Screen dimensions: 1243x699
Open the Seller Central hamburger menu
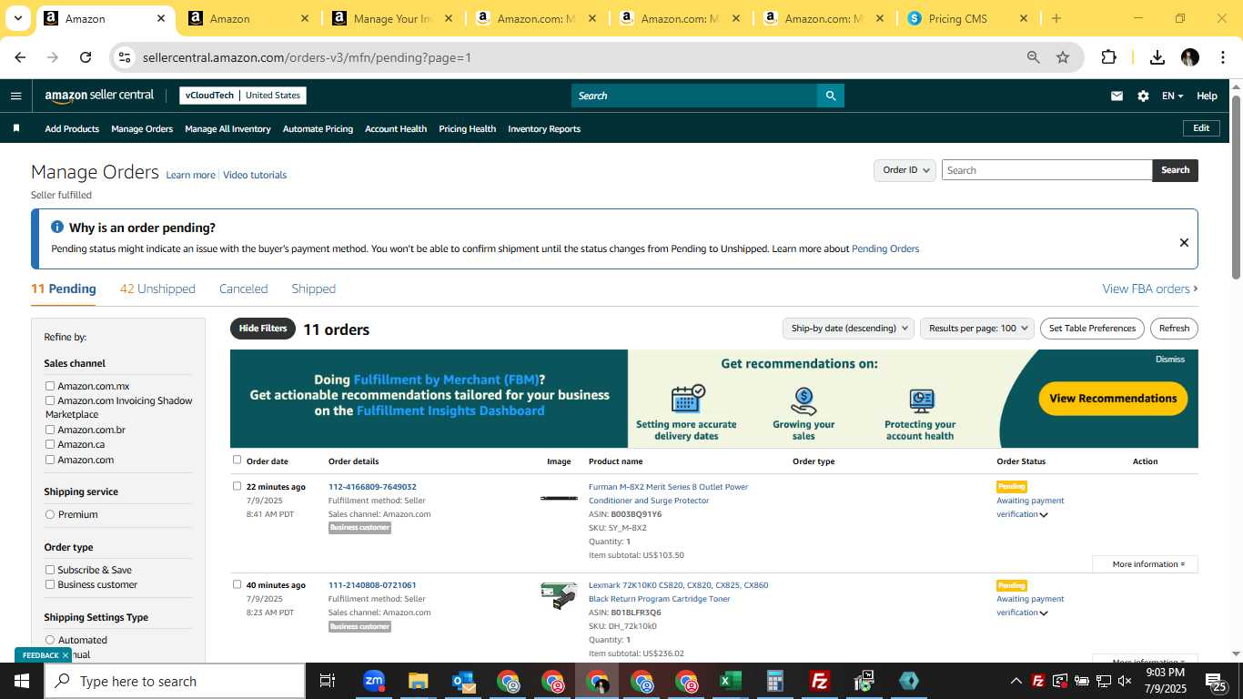coord(15,96)
